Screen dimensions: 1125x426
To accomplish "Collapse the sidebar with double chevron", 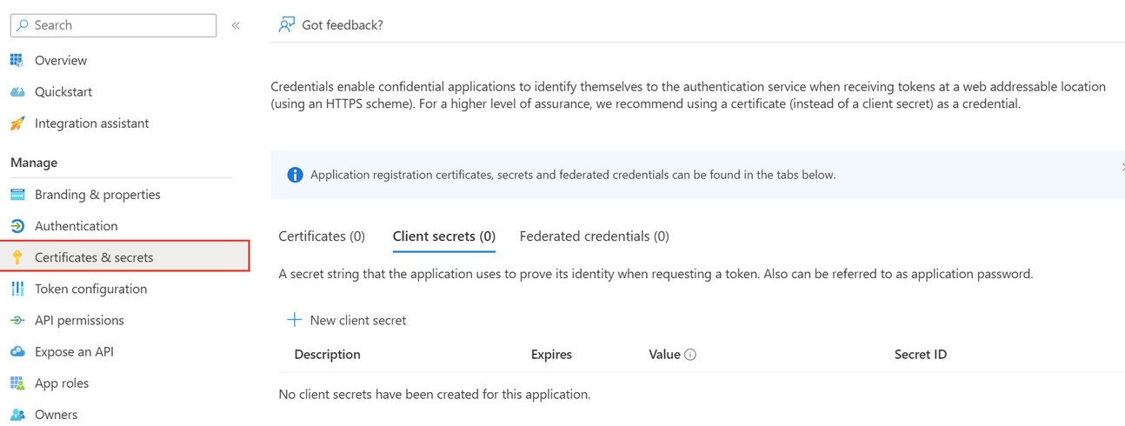I will pyautogui.click(x=236, y=26).
